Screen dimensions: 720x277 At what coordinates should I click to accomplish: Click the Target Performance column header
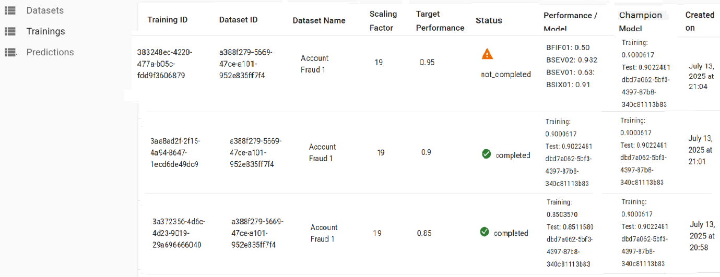point(440,21)
